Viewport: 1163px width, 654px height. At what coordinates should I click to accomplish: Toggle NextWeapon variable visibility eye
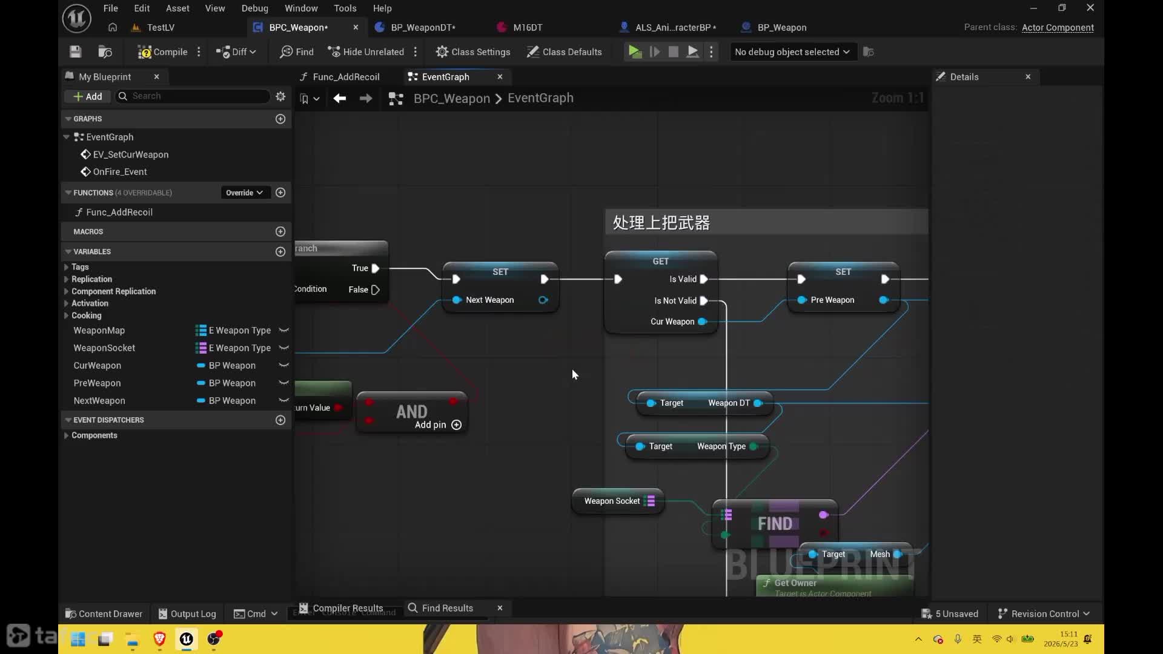[283, 400]
